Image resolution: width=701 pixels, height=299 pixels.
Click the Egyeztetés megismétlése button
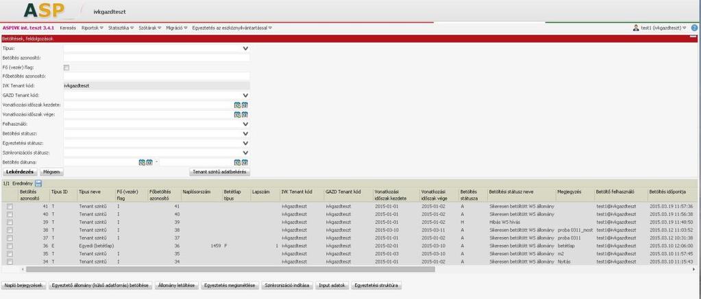[x=230, y=285]
